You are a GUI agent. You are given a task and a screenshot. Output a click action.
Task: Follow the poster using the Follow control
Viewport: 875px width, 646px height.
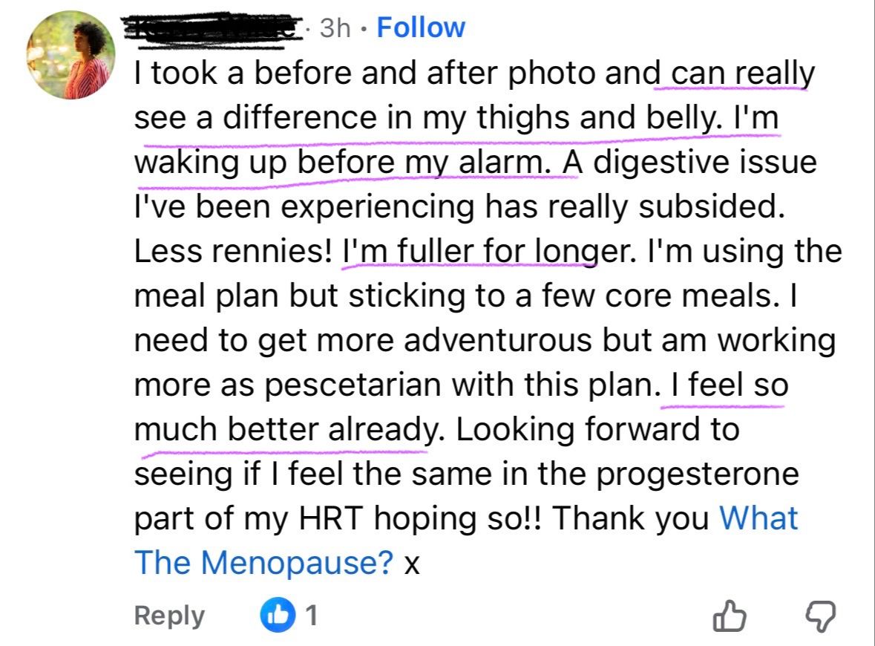421,27
